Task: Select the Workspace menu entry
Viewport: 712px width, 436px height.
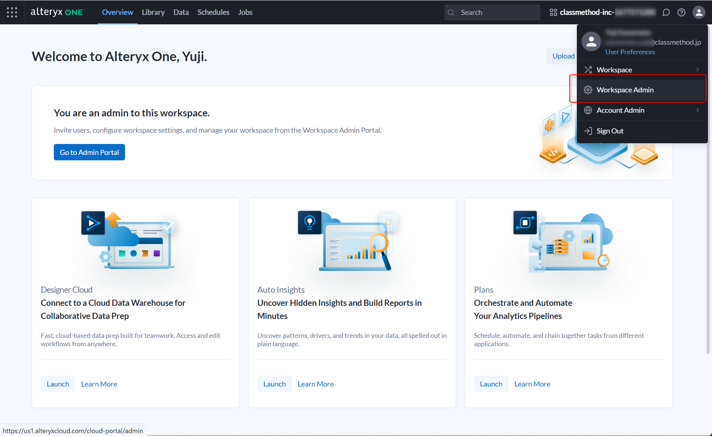Action: 642,70
